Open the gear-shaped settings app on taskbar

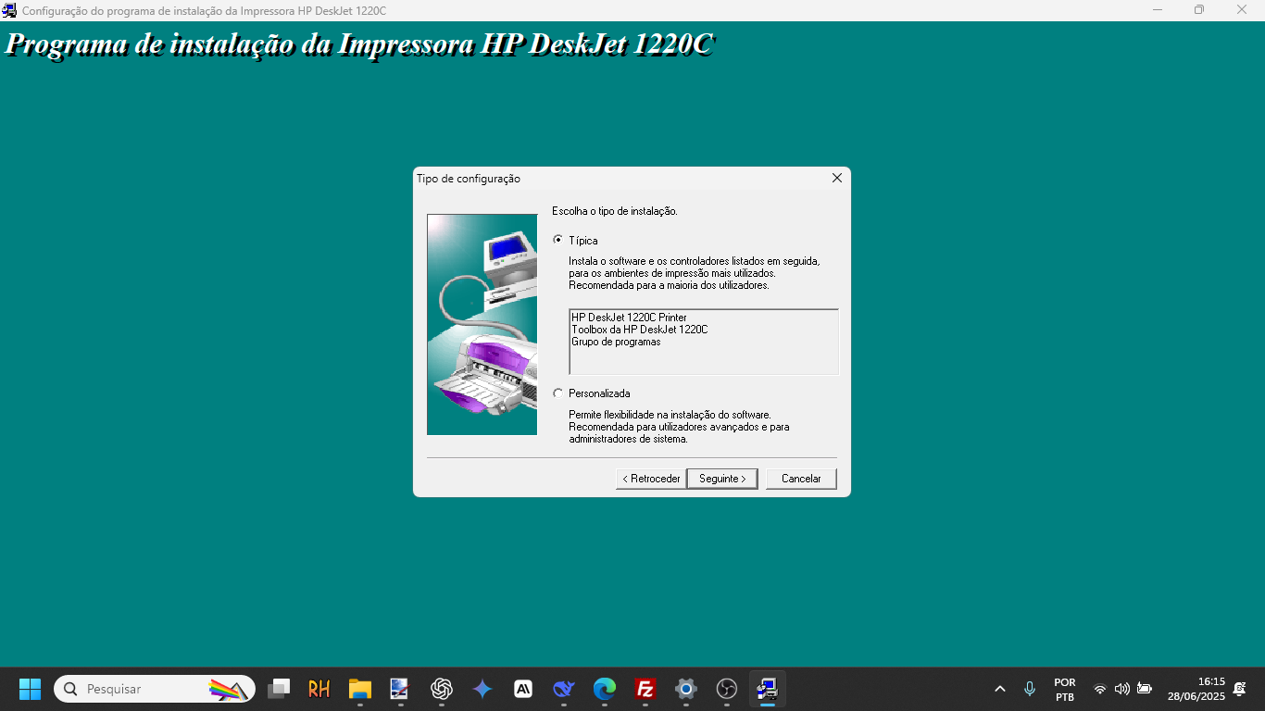pos(686,689)
